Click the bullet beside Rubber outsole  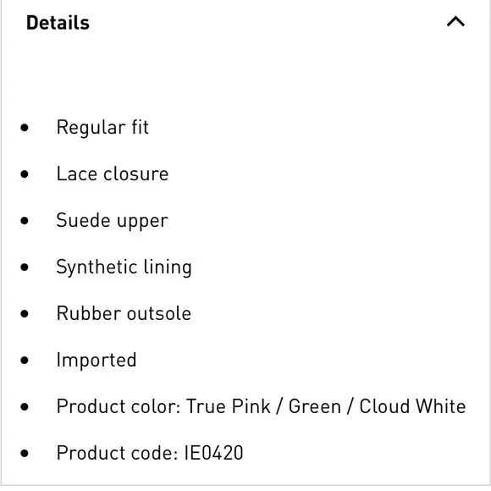tap(25, 314)
